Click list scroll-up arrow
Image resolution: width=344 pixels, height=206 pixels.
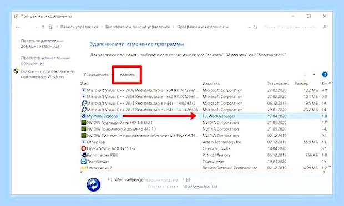point(330,83)
